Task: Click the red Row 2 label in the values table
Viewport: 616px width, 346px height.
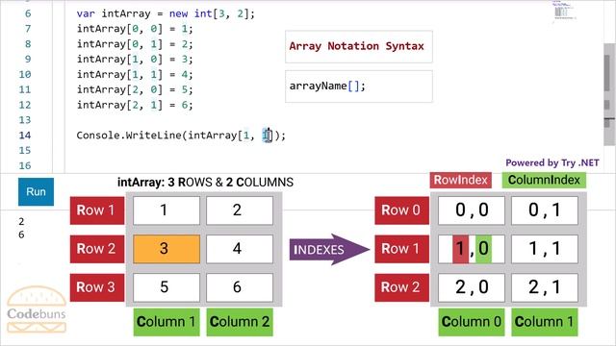Action: tap(97, 249)
